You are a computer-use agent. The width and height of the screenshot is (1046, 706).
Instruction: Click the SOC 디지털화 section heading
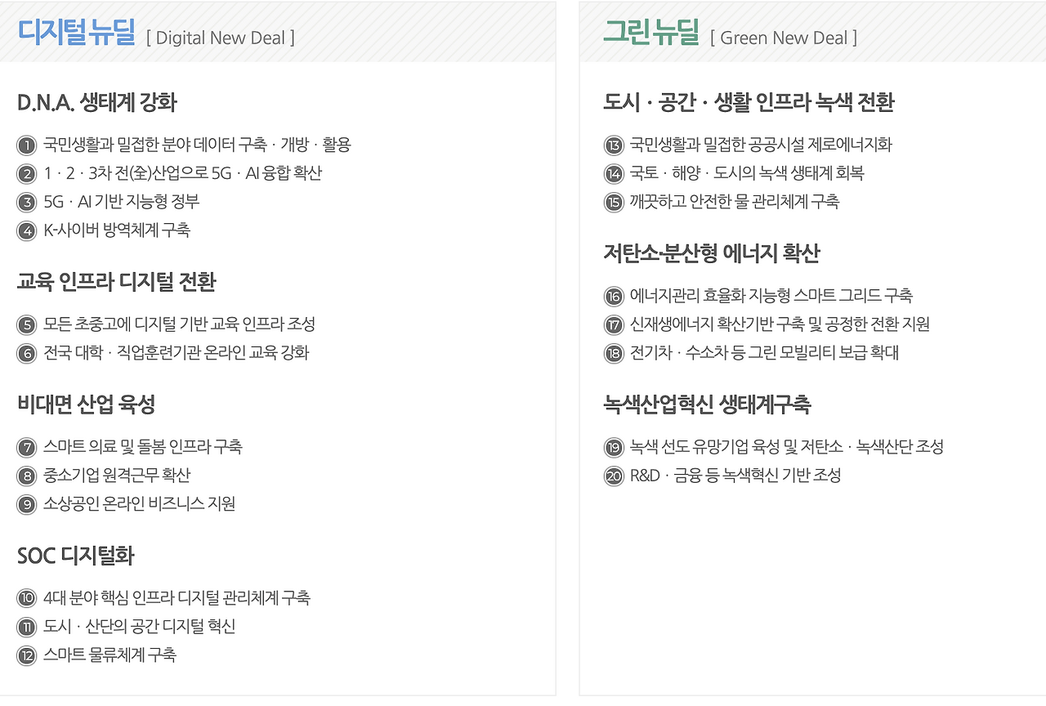[75, 556]
